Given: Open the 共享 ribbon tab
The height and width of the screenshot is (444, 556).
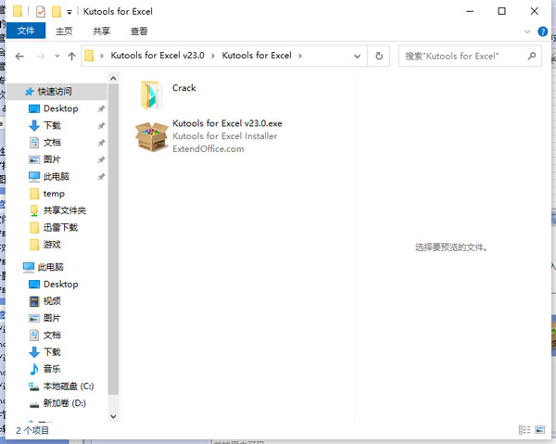Looking at the screenshot, I should click(x=101, y=32).
